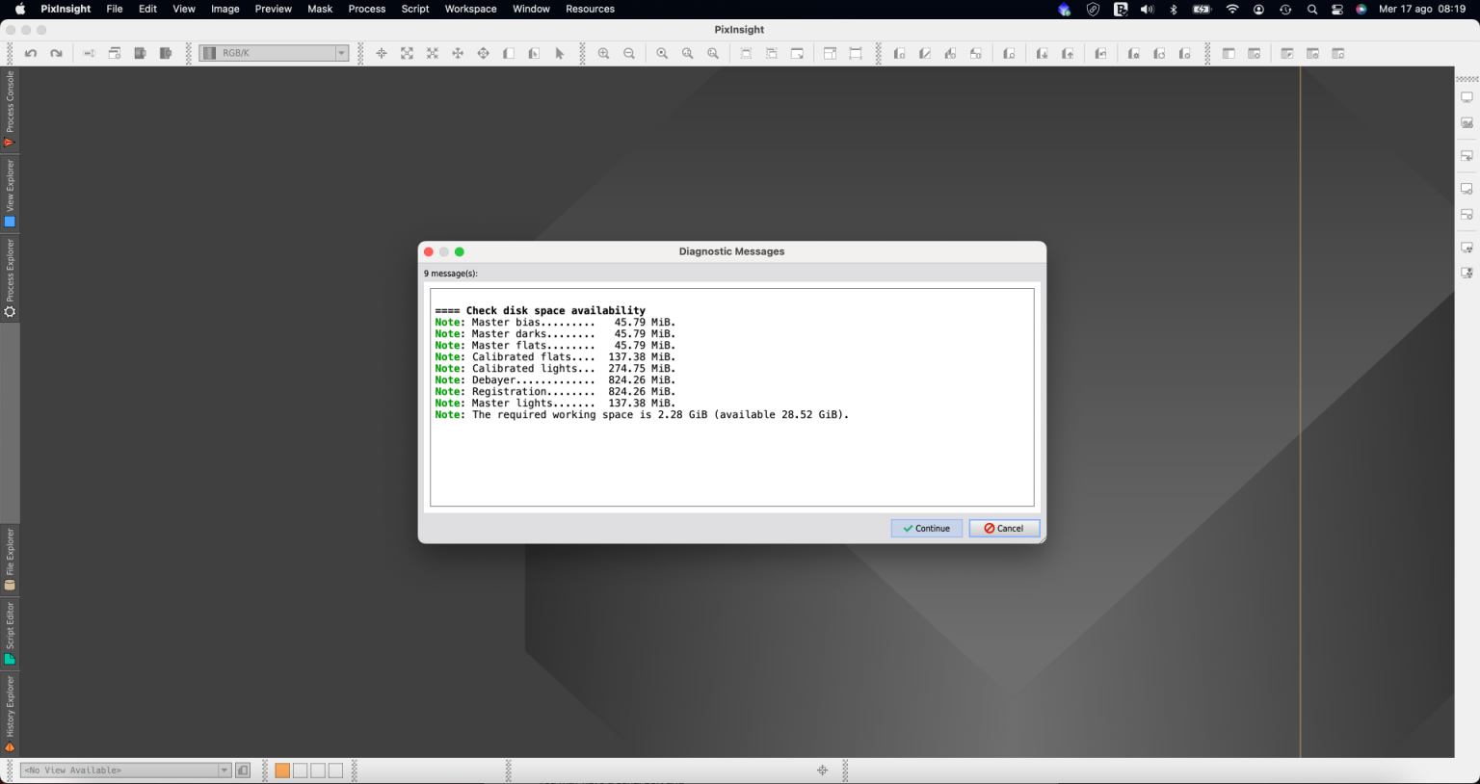Open the Process menu
1480x784 pixels.
tap(366, 9)
